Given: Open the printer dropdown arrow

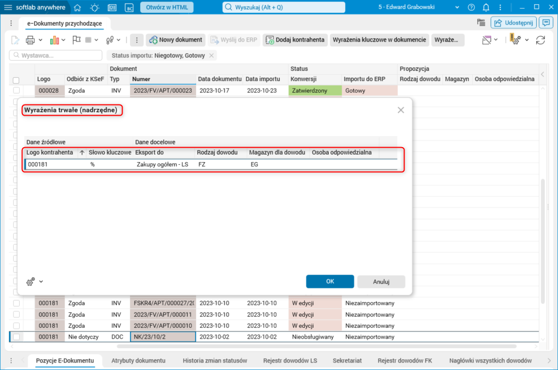Looking at the screenshot, I should click(x=40, y=40).
